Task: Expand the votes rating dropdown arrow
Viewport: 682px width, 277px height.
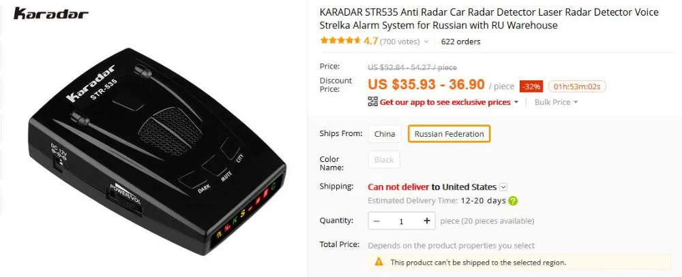Action: [426, 42]
